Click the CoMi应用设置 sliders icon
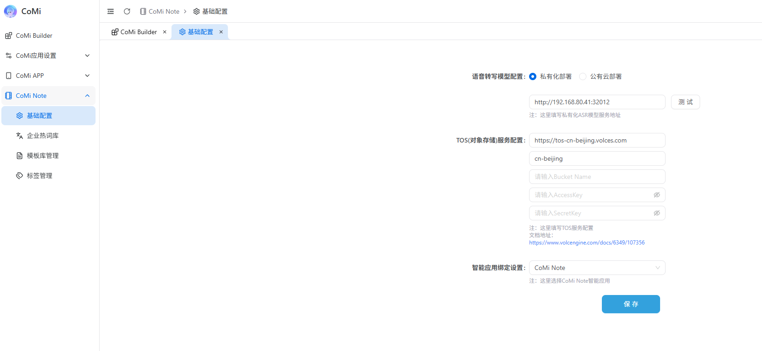 [9, 56]
